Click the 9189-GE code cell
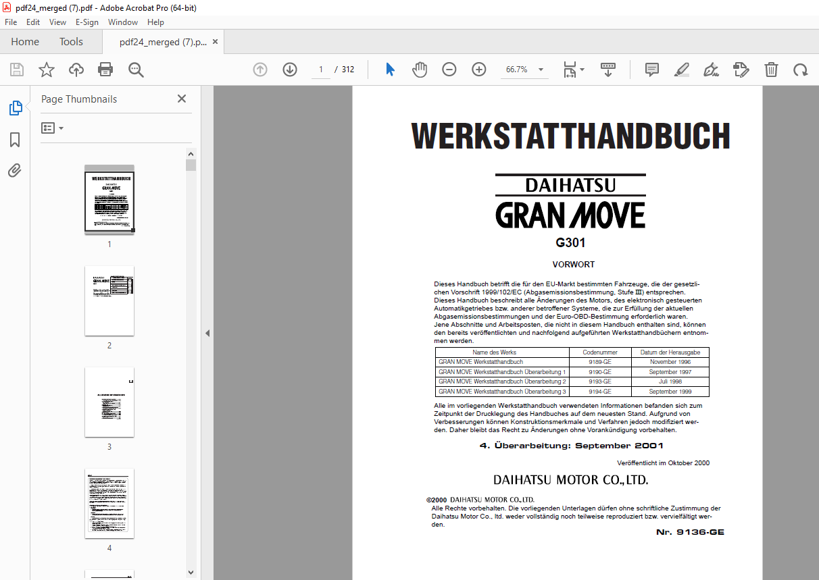Image resolution: width=819 pixels, height=580 pixels. click(600, 363)
